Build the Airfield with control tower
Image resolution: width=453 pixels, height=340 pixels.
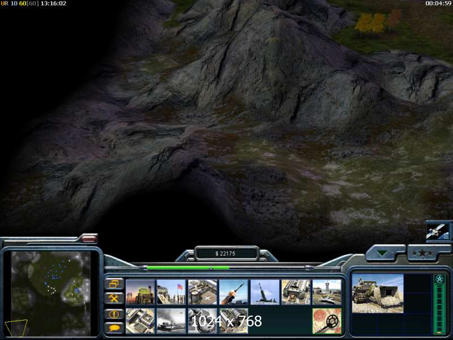point(327,292)
